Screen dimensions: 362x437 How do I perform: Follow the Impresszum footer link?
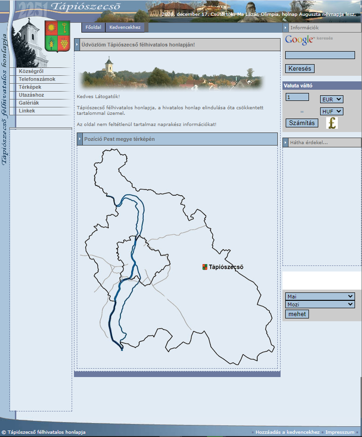340,432
